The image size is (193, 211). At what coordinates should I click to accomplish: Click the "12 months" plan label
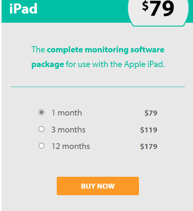pos(71,146)
